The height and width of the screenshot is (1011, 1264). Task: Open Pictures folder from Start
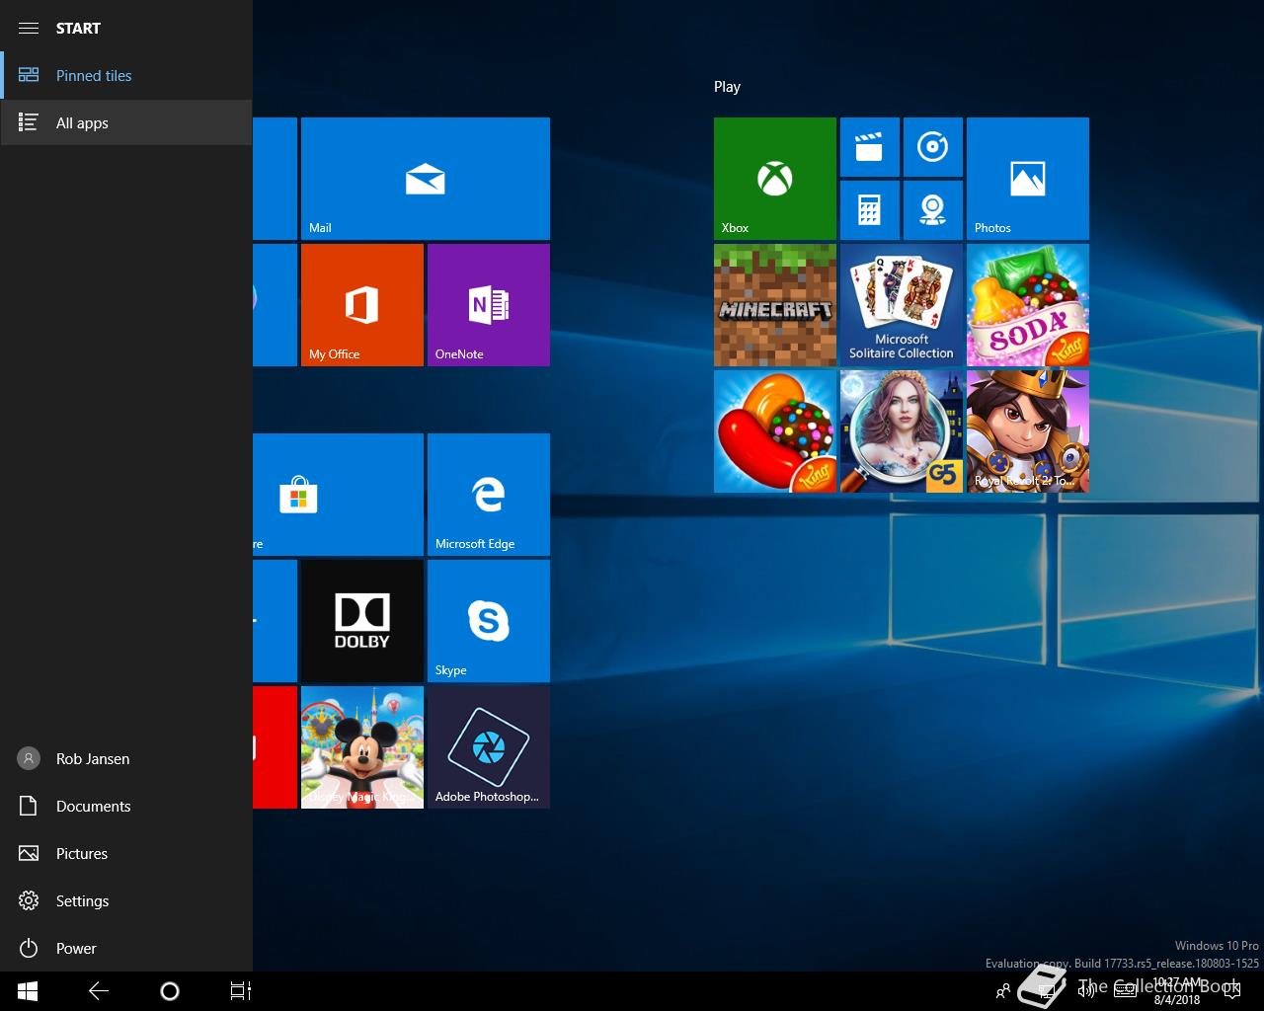tap(126, 853)
